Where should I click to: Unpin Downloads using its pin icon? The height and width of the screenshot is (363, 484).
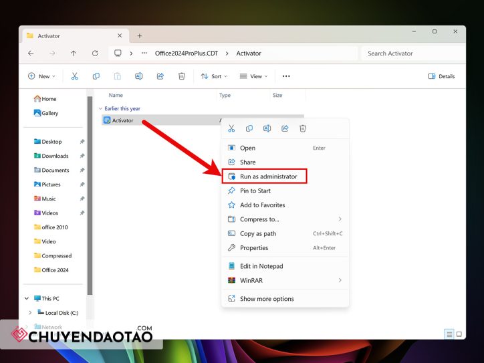82,156
